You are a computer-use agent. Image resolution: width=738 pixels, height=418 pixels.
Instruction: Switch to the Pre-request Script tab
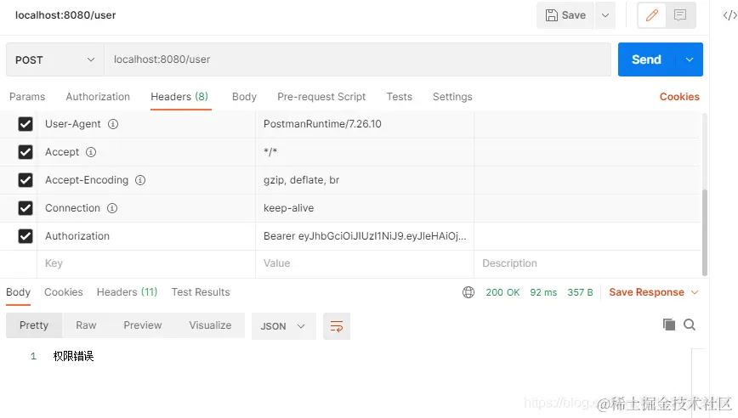(x=321, y=97)
